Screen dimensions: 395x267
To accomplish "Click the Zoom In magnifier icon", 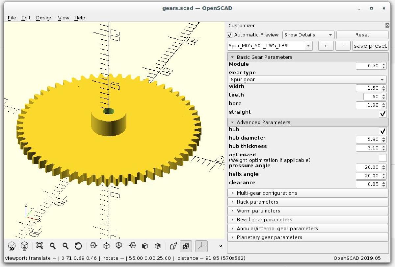I will click(53, 246).
